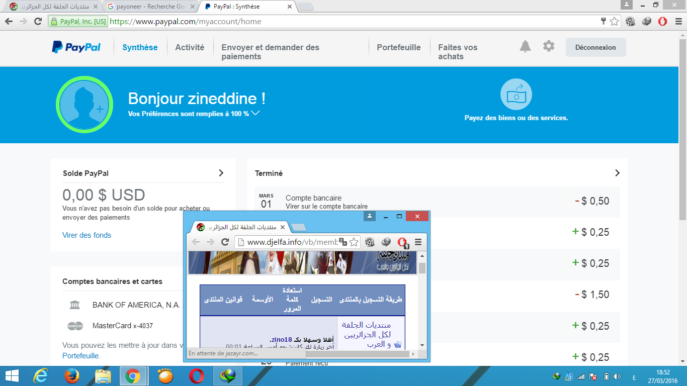Open PayPal settings gear

pyautogui.click(x=549, y=46)
